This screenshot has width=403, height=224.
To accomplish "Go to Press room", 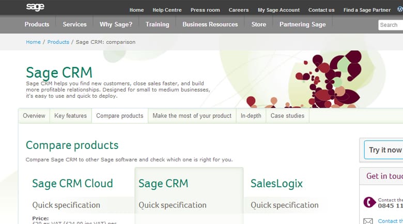I will tap(205, 10).
